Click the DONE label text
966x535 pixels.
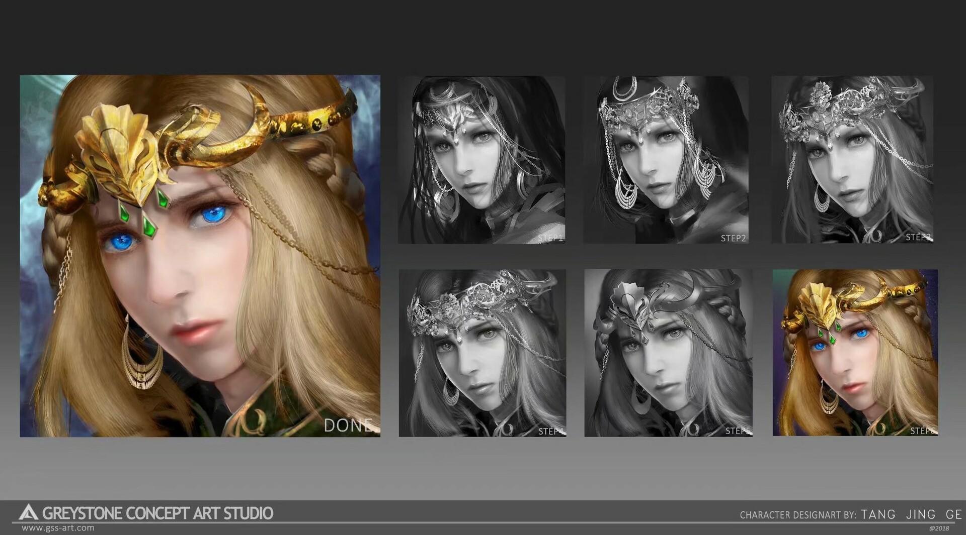pos(348,426)
